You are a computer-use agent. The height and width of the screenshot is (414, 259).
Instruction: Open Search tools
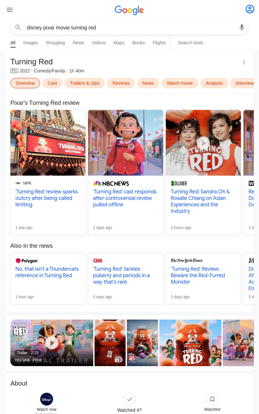pos(190,43)
